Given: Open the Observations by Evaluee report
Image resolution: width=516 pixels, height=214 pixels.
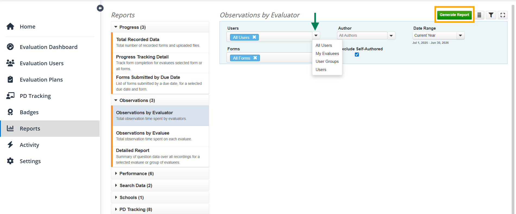Looking at the screenshot, I should tap(161, 136).
